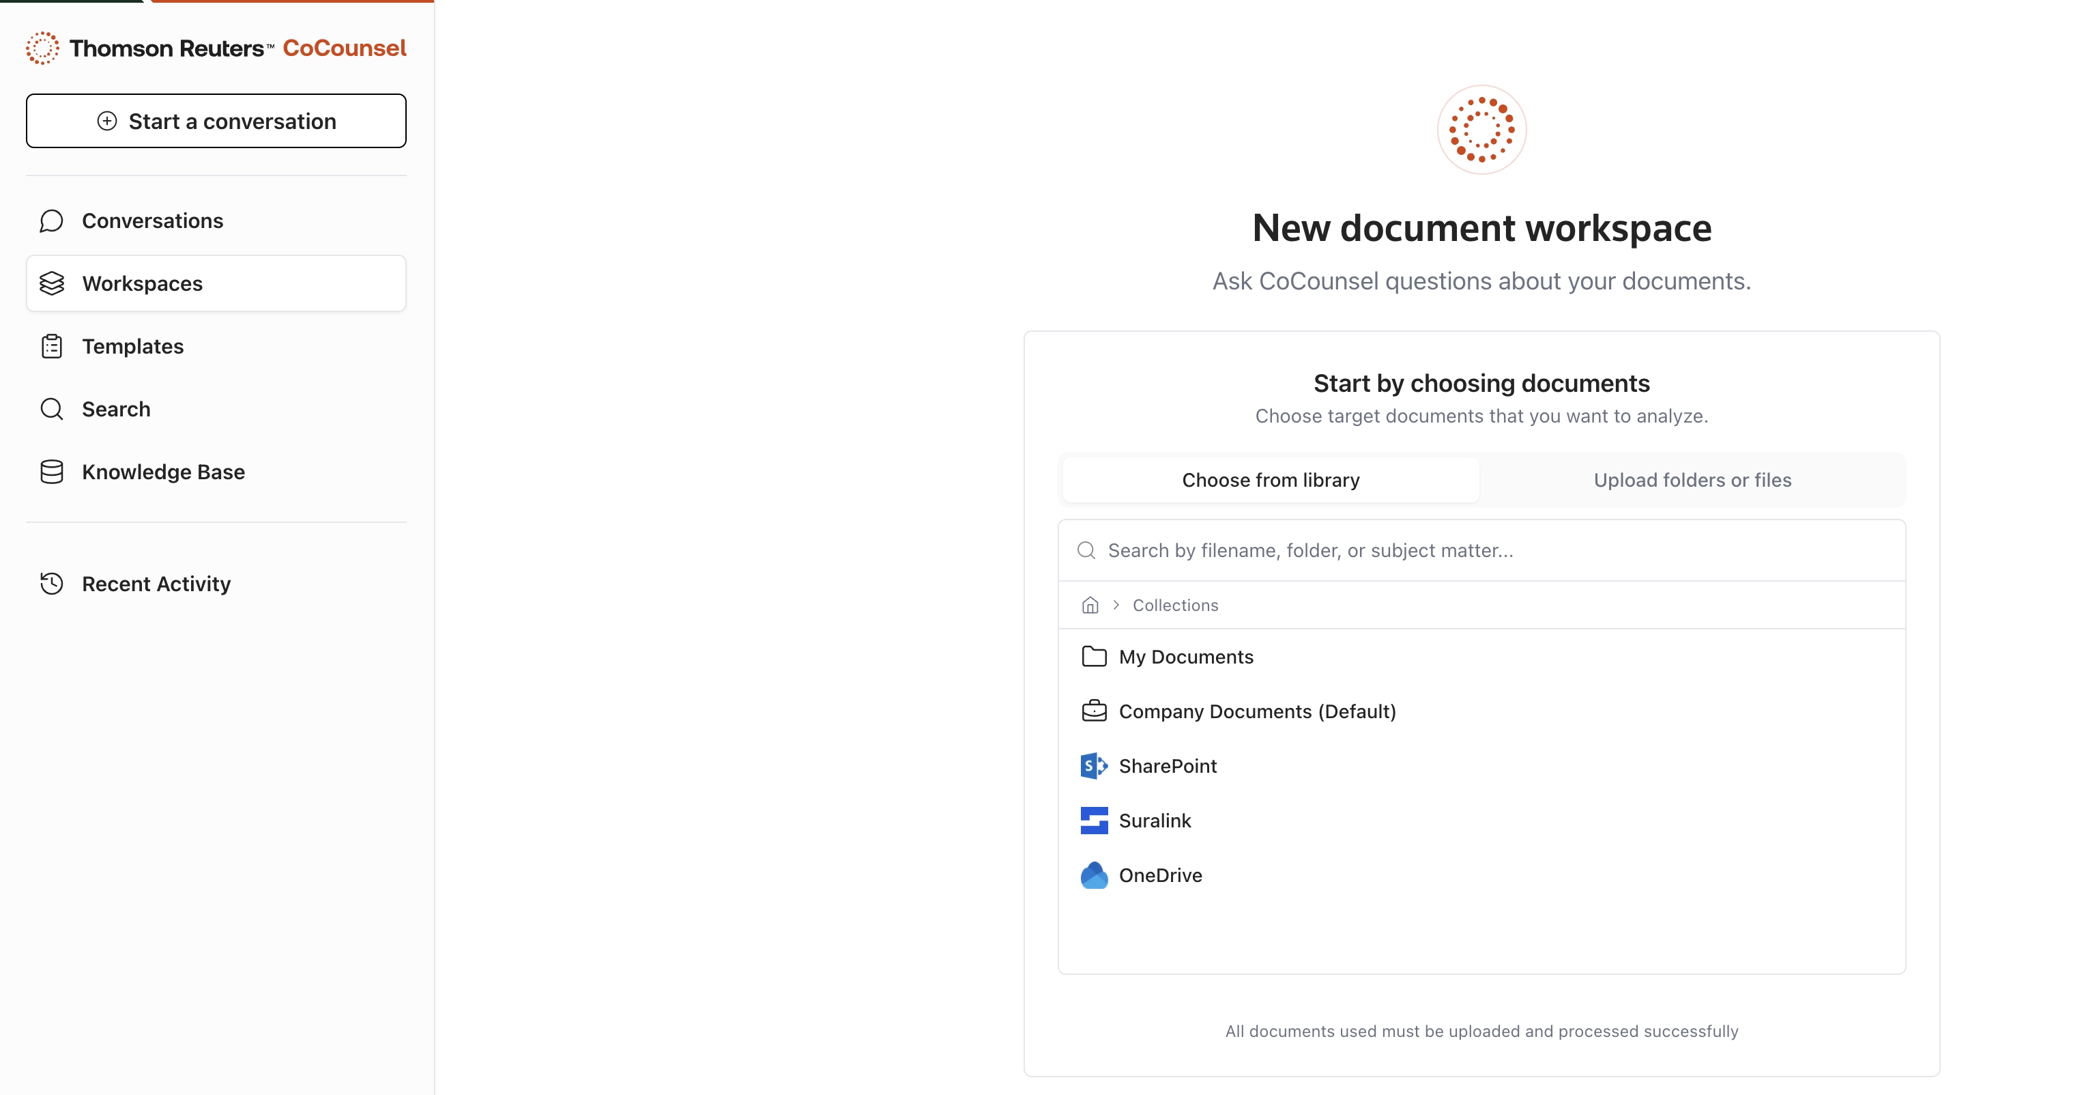Click the Knowledge Base database icon
Image resolution: width=2084 pixels, height=1095 pixels.
coord(52,472)
